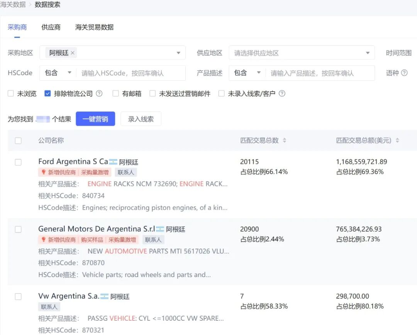Sort by 匹配交易总额(美元) column arrows
The image size is (417, 335).
pyautogui.click(x=397, y=140)
